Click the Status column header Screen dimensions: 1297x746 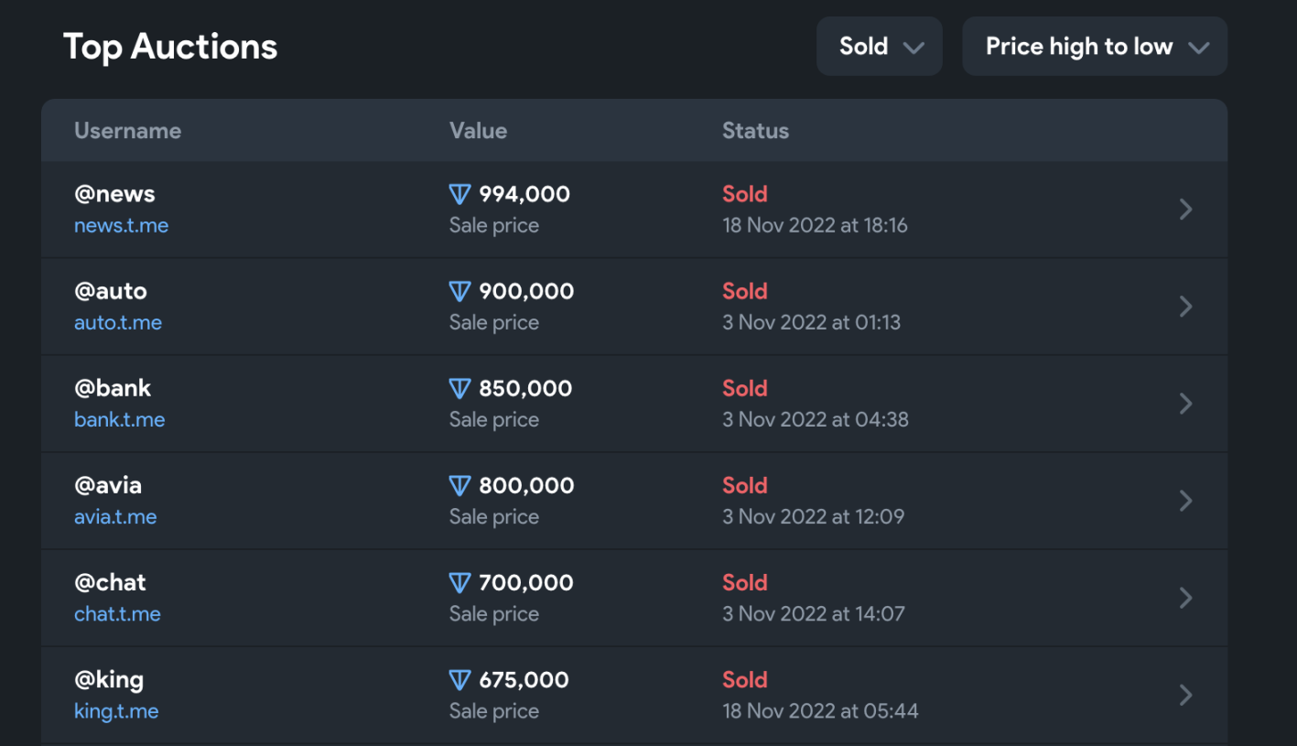(x=755, y=131)
